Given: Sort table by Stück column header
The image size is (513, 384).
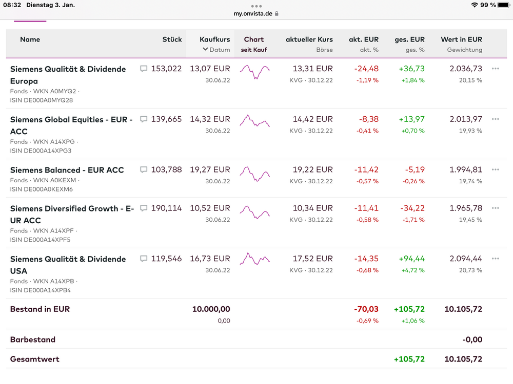Looking at the screenshot, I should pos(172,39).
